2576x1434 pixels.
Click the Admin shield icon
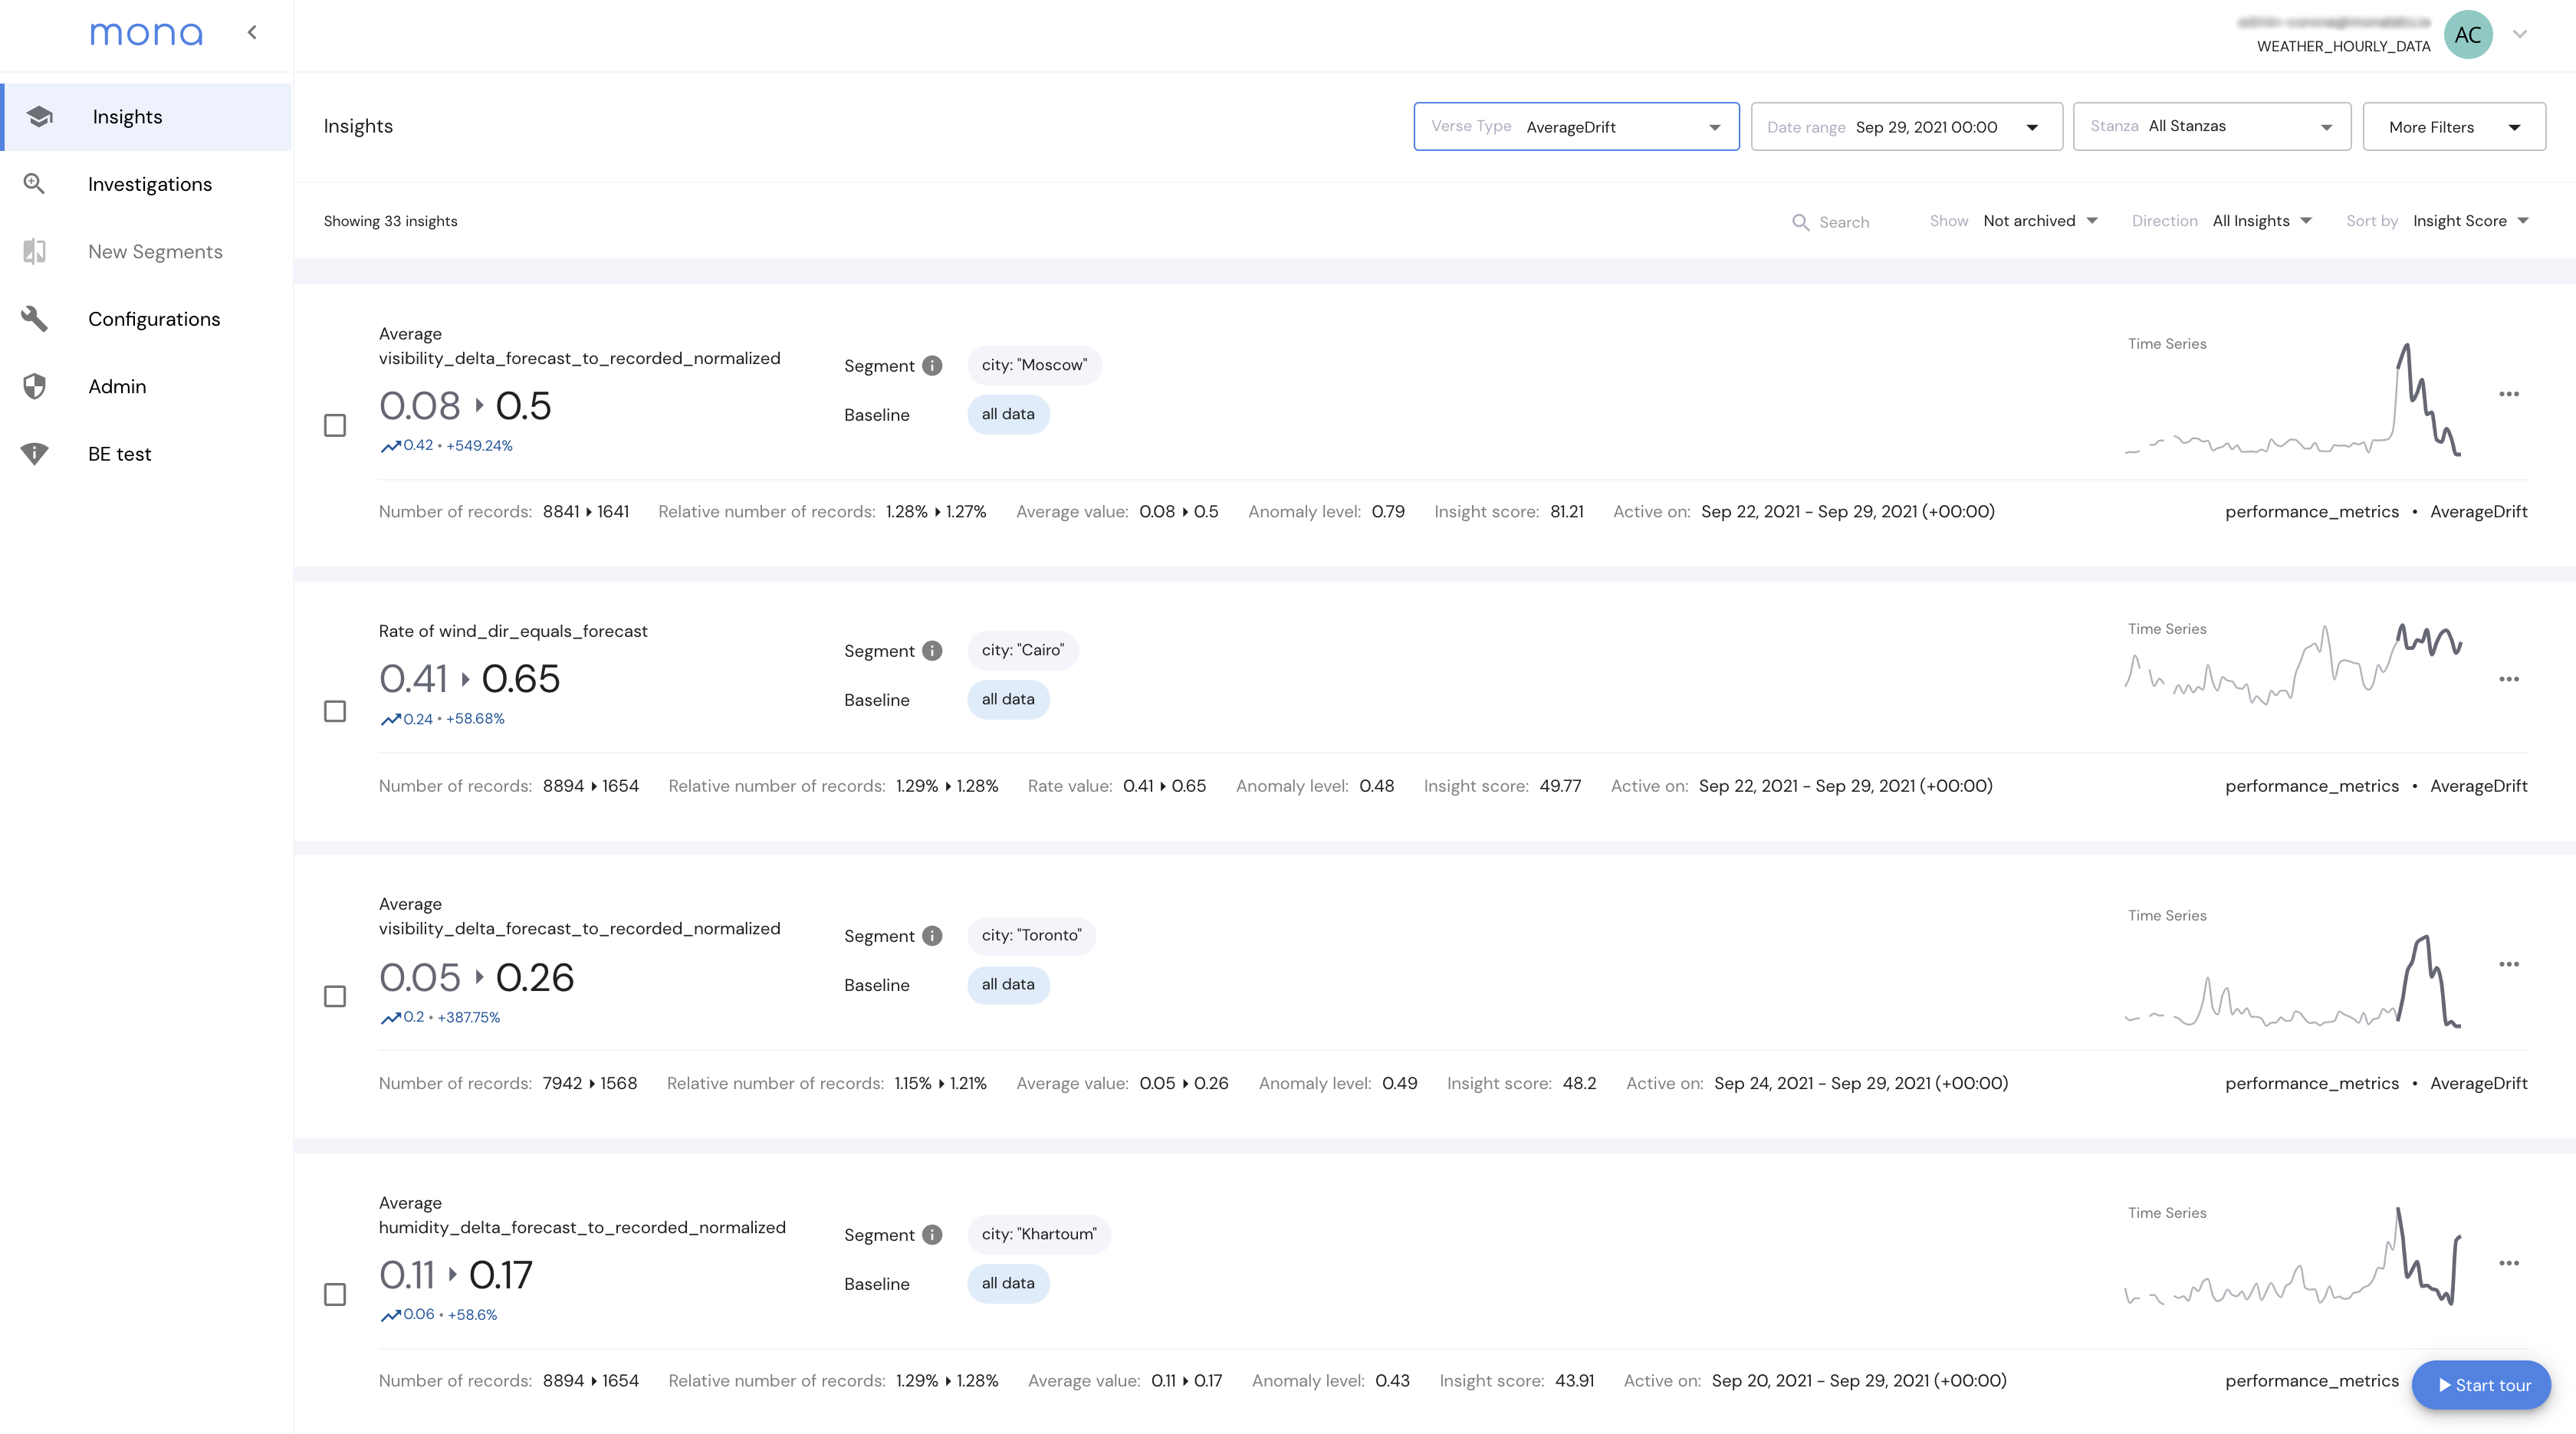coord(34,386)
